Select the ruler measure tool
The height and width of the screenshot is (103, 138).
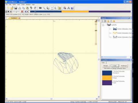tap(48, 8)
